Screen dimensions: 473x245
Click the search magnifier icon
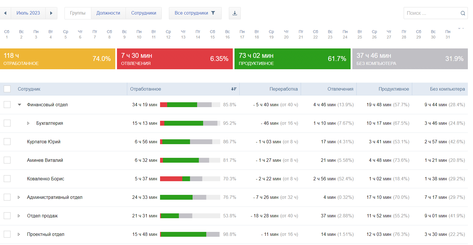pos(462,13)
